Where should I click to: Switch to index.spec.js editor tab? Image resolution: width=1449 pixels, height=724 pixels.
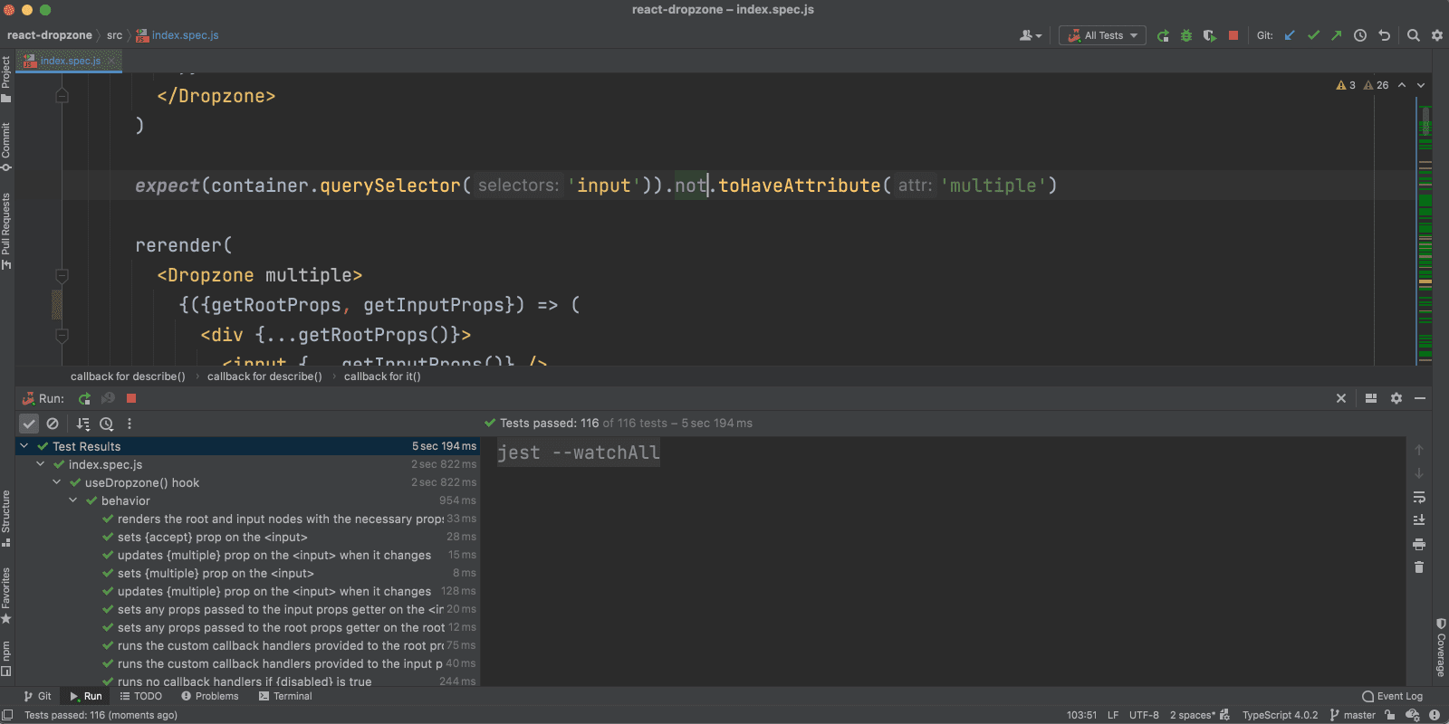(69, 61)
